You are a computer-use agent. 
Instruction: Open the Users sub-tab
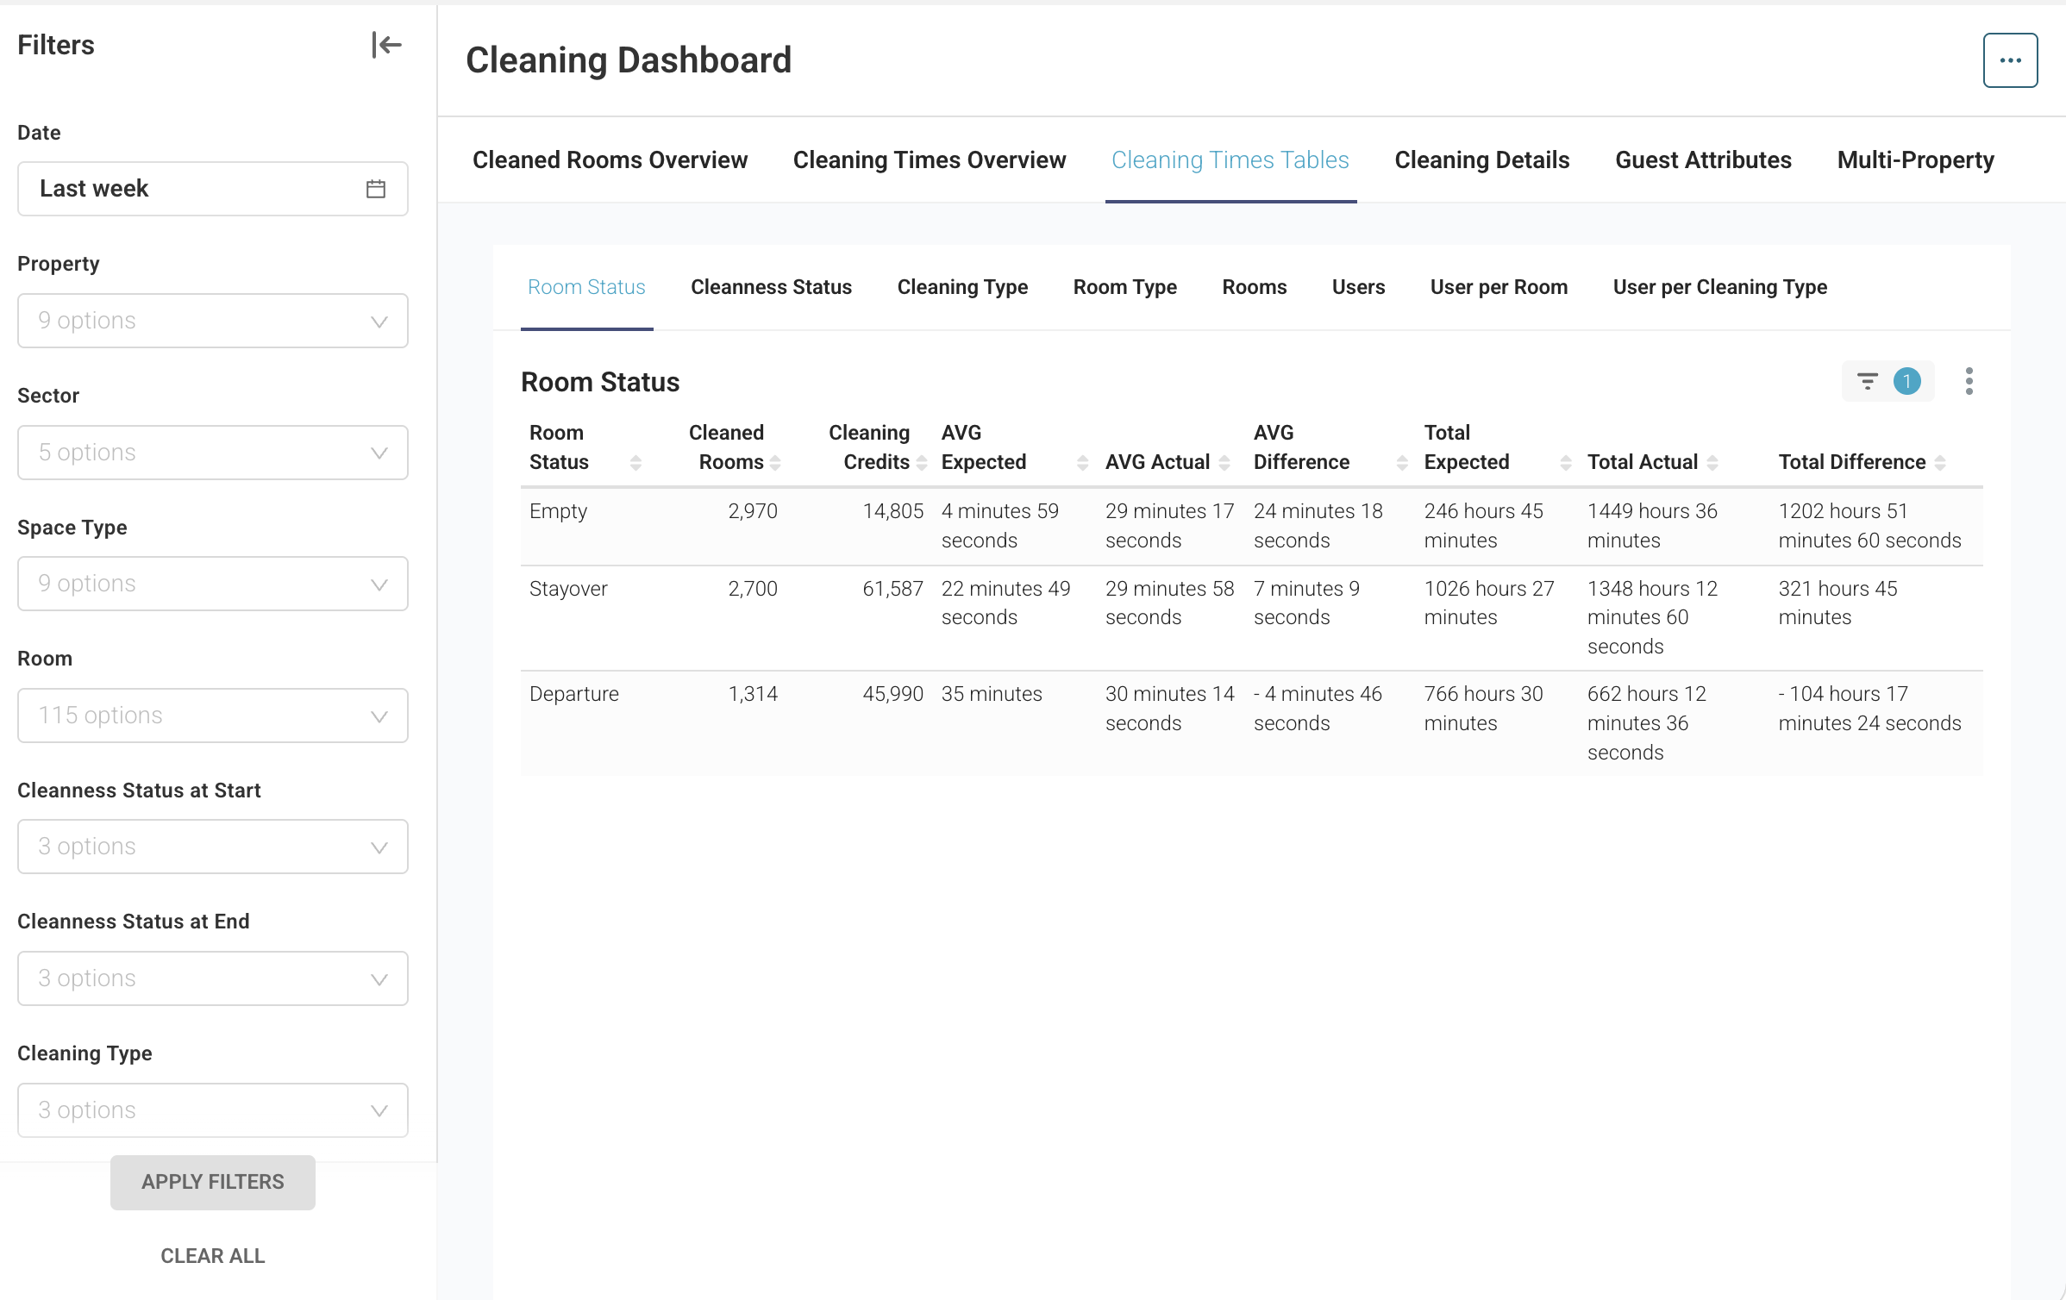[1359, 287]
